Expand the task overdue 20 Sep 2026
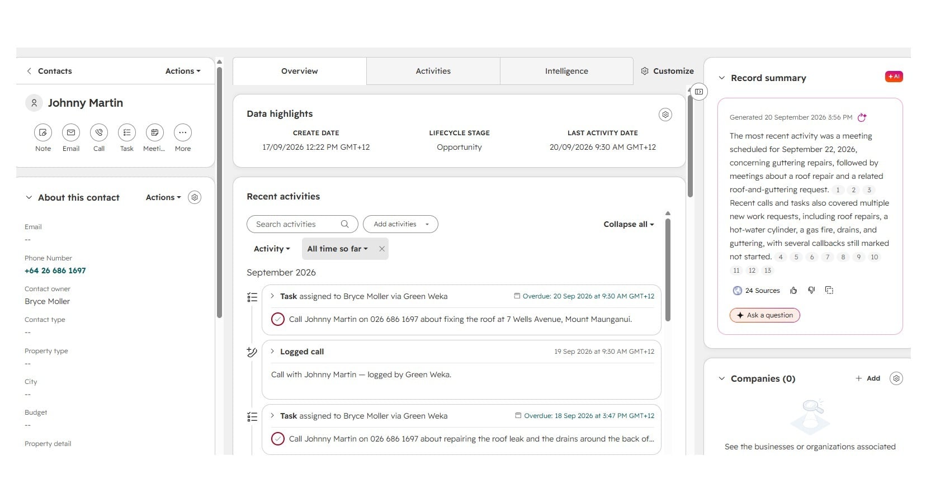 coord(272,296)
